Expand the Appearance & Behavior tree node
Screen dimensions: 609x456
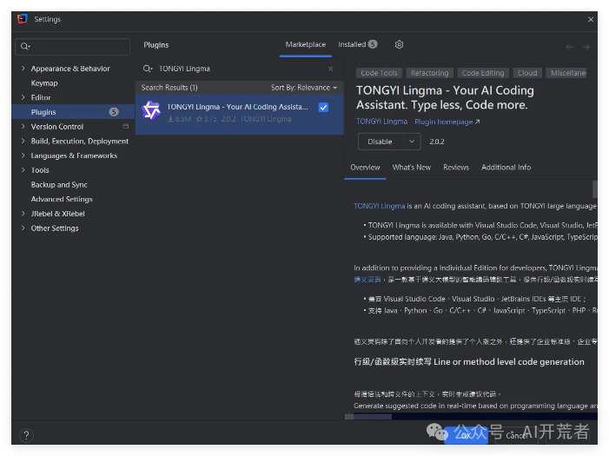point(23,69)
